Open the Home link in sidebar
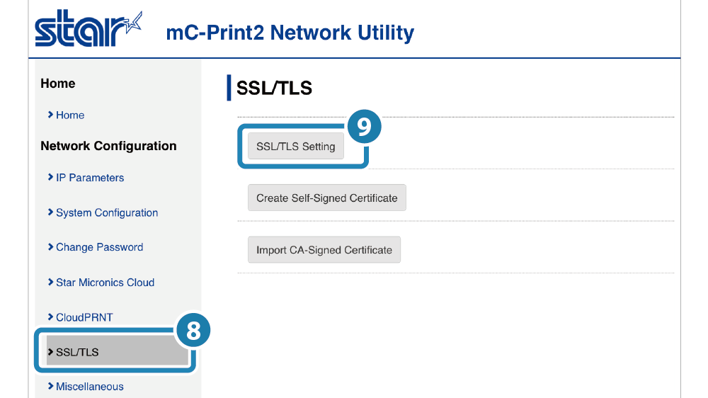Screen dimensions: 708x398 (70, 115)
